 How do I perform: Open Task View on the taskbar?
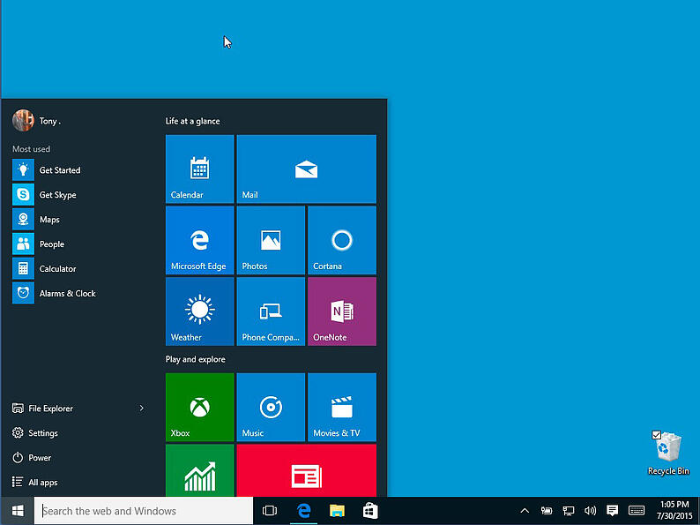tap(270, 511)
